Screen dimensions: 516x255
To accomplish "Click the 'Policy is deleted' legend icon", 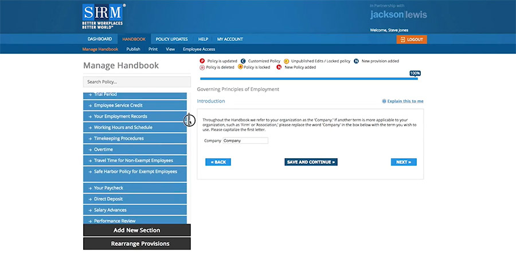I will pos(202,67).
